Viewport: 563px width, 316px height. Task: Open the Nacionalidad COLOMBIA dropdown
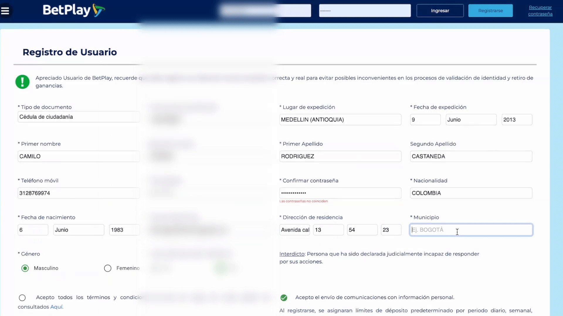(471, 193)
